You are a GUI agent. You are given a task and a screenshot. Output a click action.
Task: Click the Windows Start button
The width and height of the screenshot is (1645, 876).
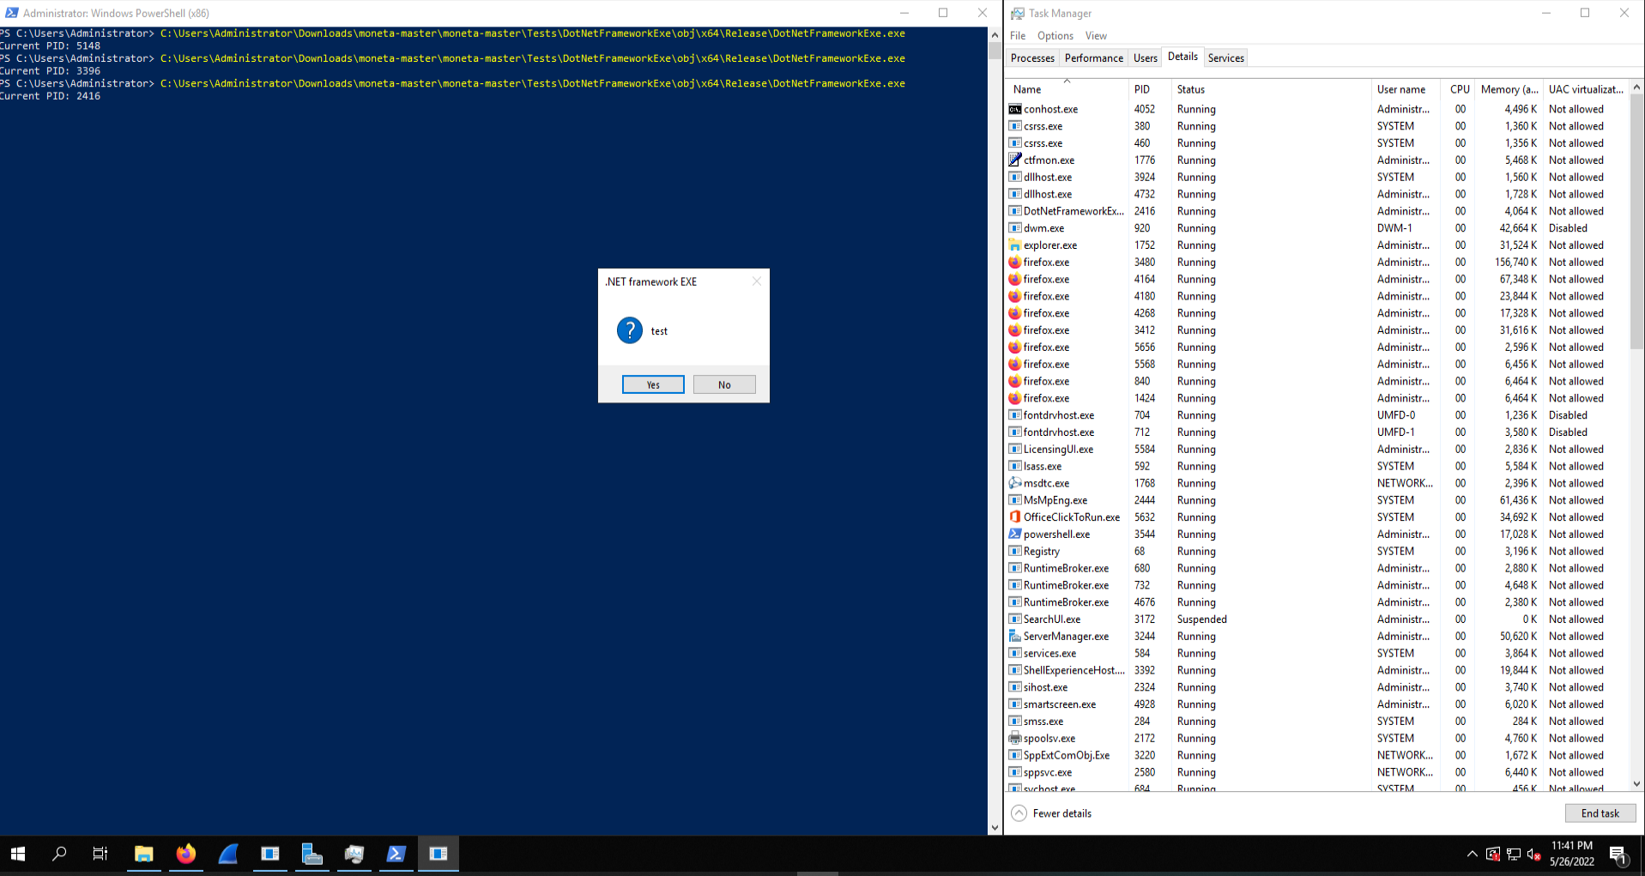pyautogui.click(x=18, y=854)
